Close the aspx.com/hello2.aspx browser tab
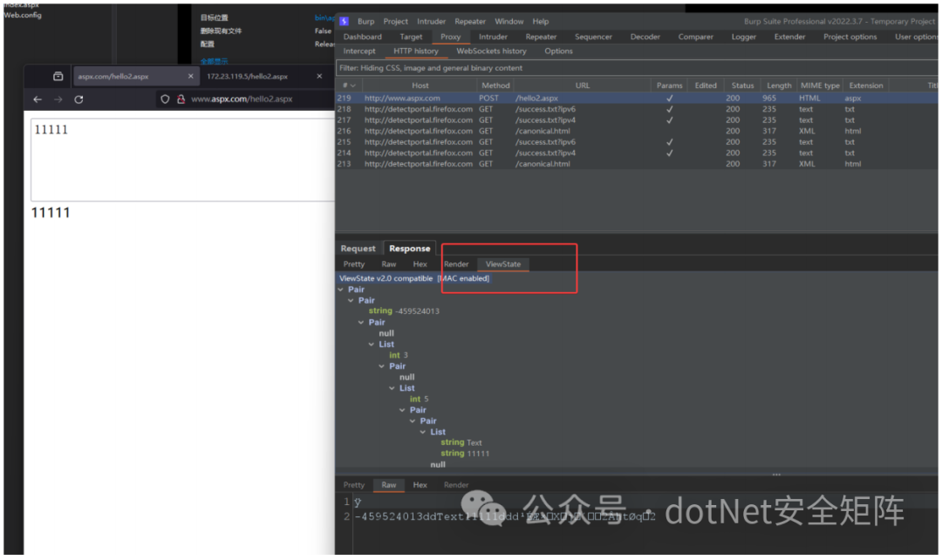This screenshot has height=560, width=942. click(190, 76)
